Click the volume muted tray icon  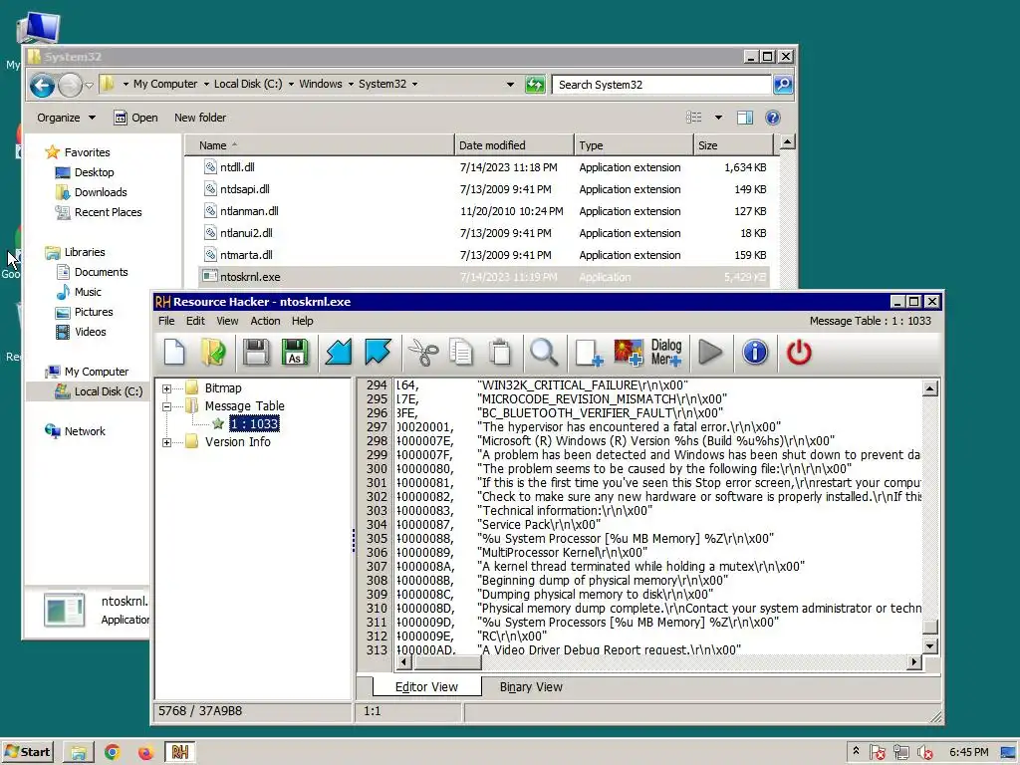point(925,753)
